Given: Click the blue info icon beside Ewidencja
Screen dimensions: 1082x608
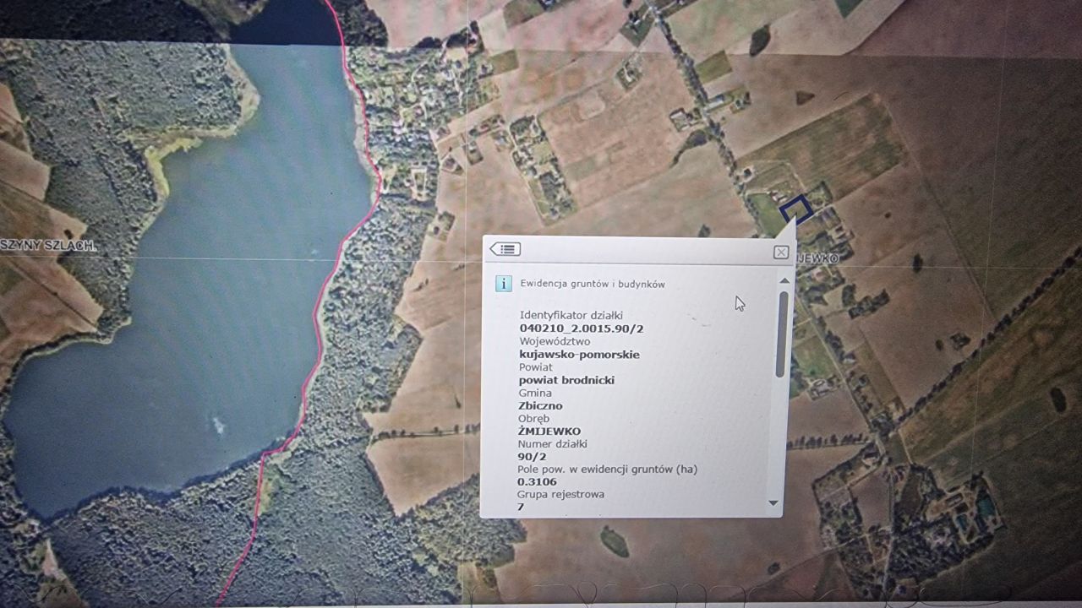Looking at the screenshot, I should tap(504, 284).
